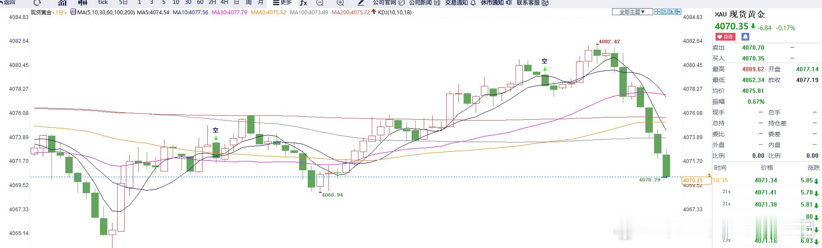
Task: Click the 最低 4062.34 value
Action: (x=753, y=80)
